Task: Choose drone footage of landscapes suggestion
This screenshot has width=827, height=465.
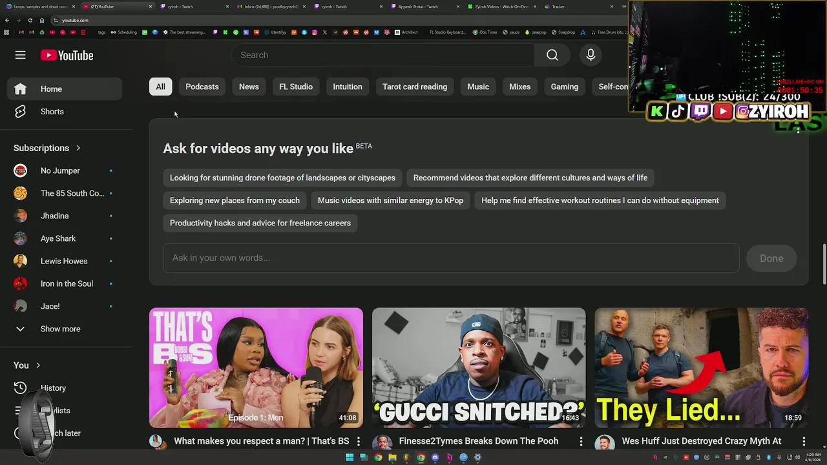Action: click(x=282, y=178)
